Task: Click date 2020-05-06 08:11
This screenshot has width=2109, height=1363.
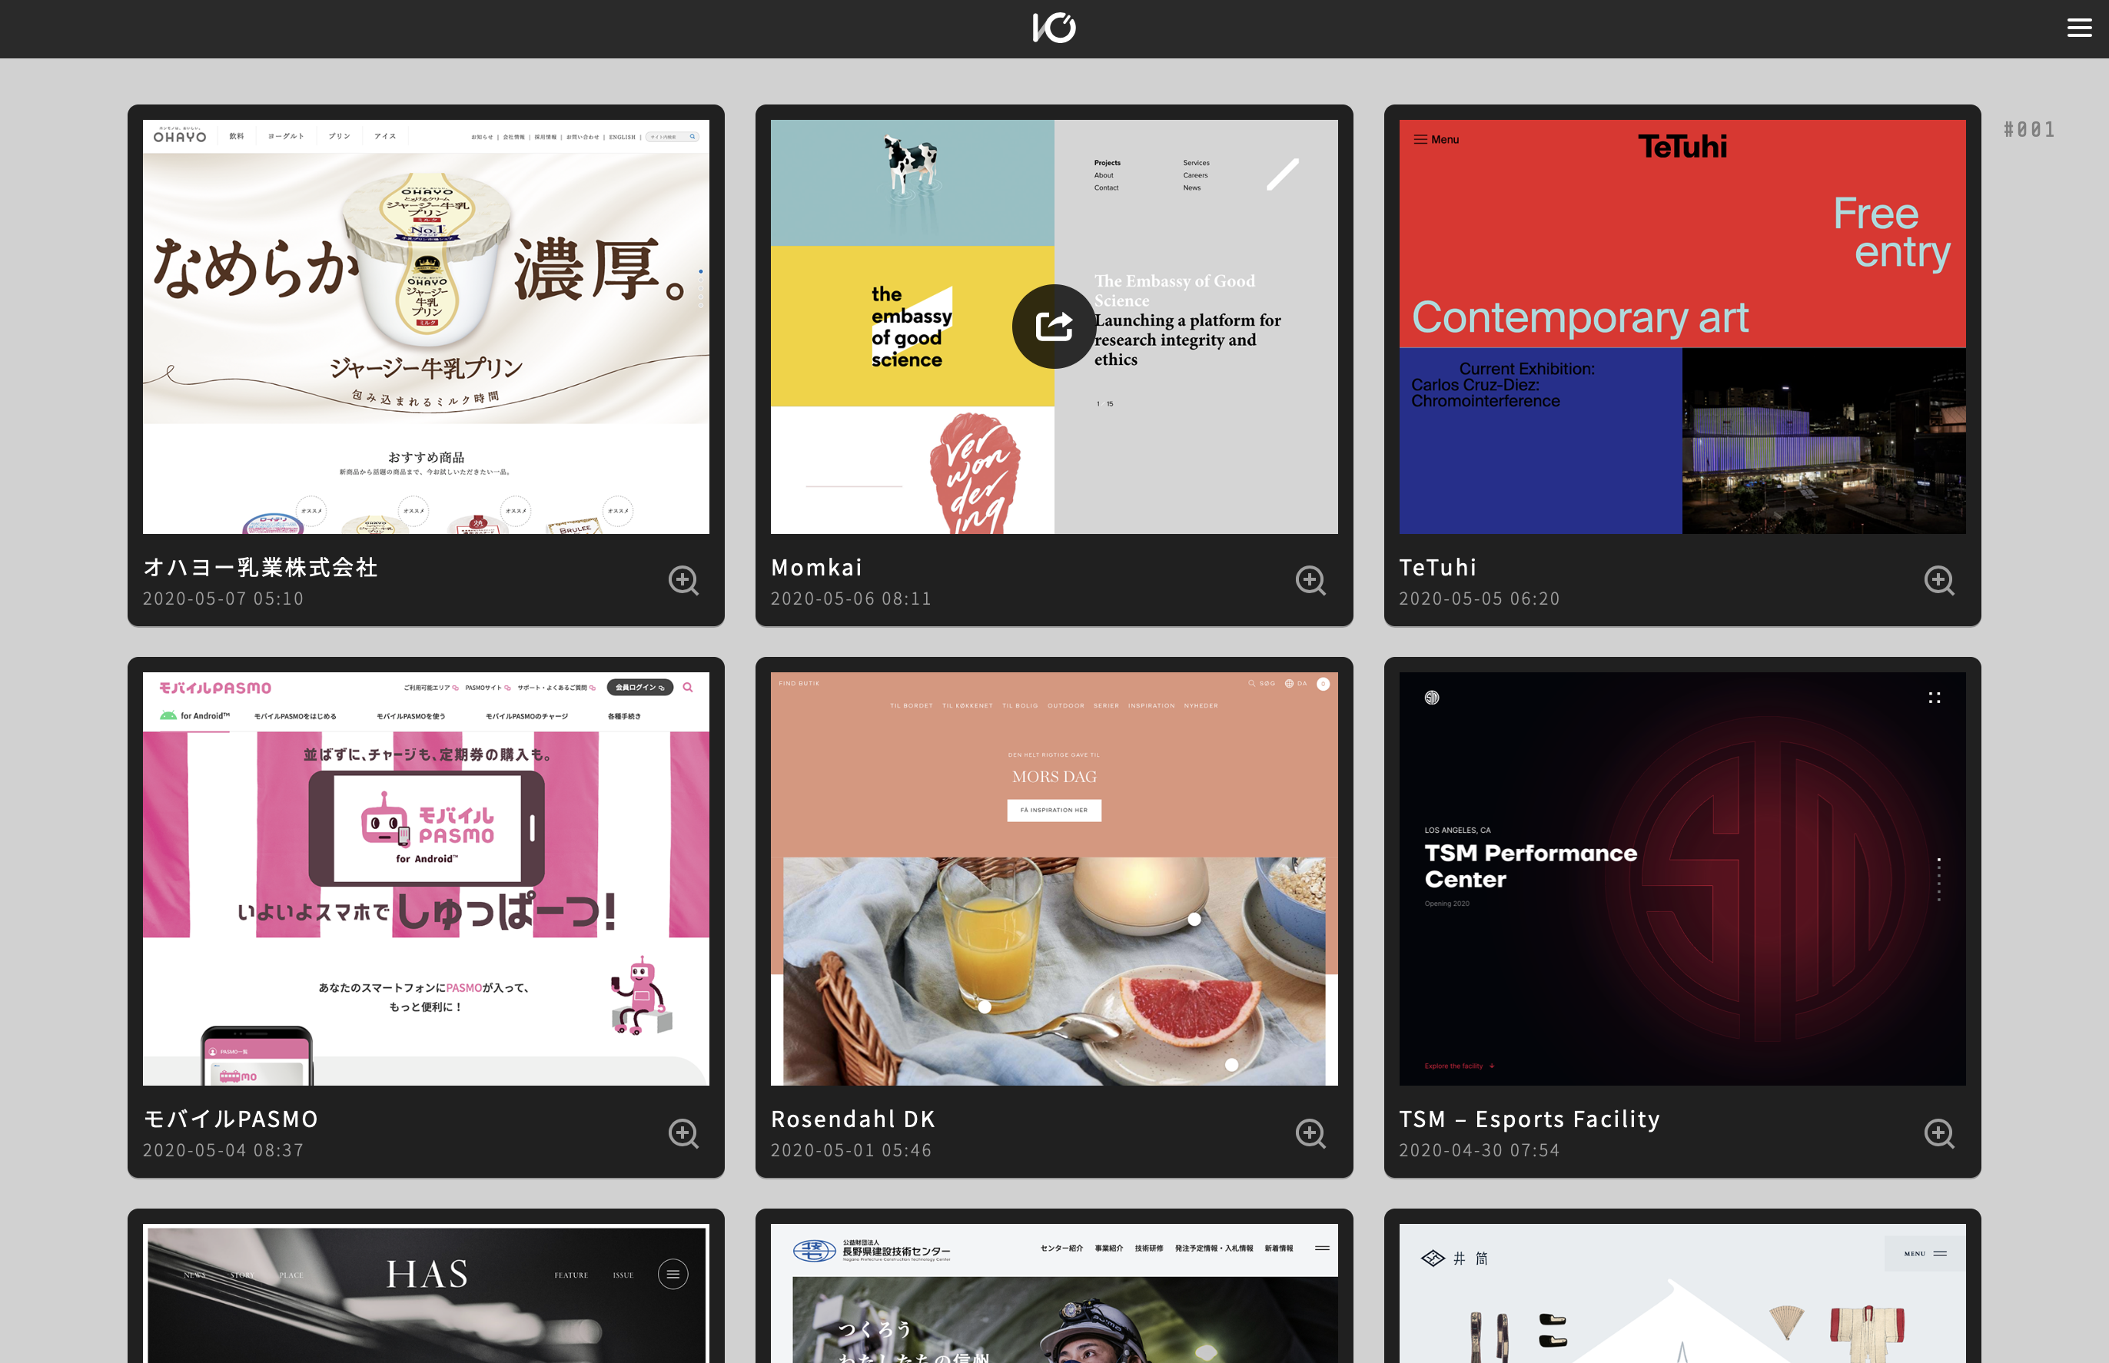Action: (851, 599)
